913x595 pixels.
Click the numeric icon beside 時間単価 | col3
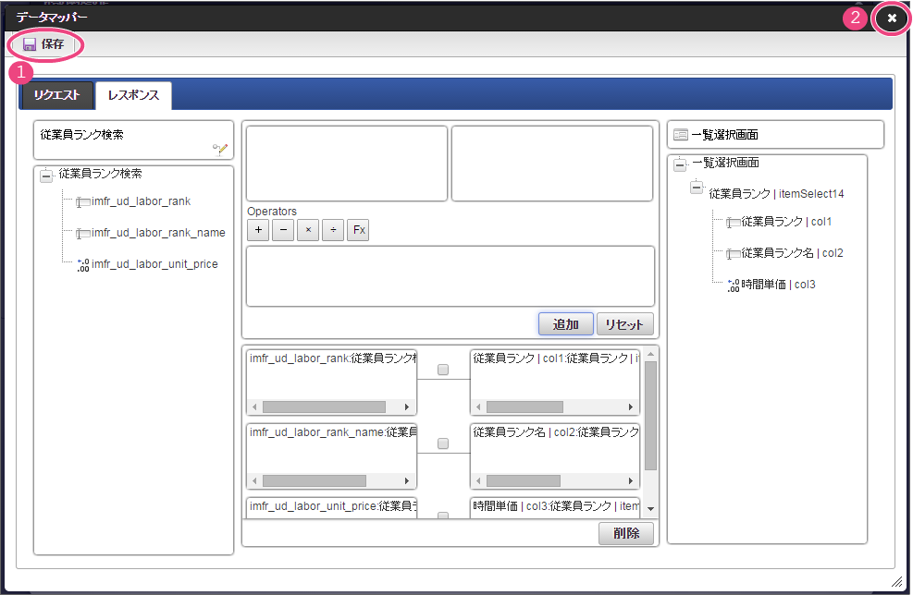coord(733,285)
